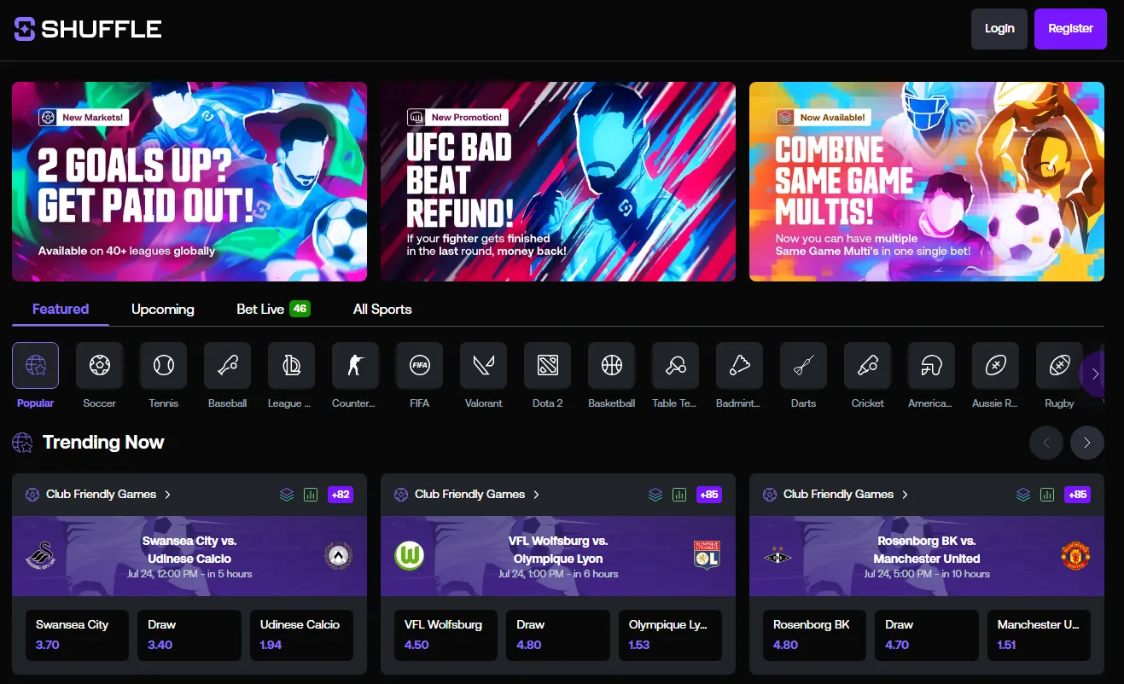The width and height of the screenshot is (1124, 684).
Task: Open the UFC Bad Beat Refund banner
Action: (558, 182)
